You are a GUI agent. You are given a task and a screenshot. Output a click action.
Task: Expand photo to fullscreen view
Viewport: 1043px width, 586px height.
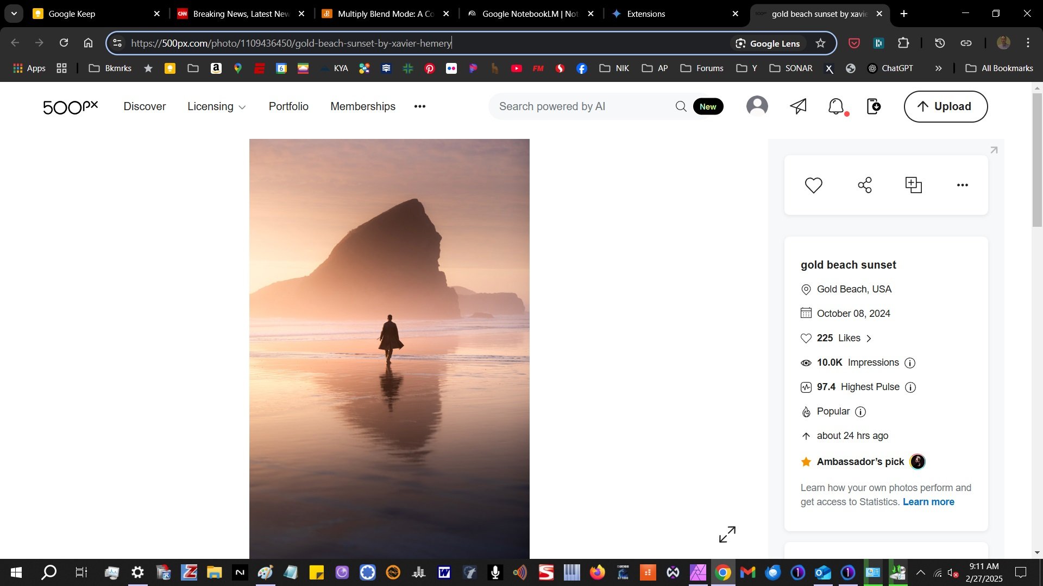click(727, 534)
